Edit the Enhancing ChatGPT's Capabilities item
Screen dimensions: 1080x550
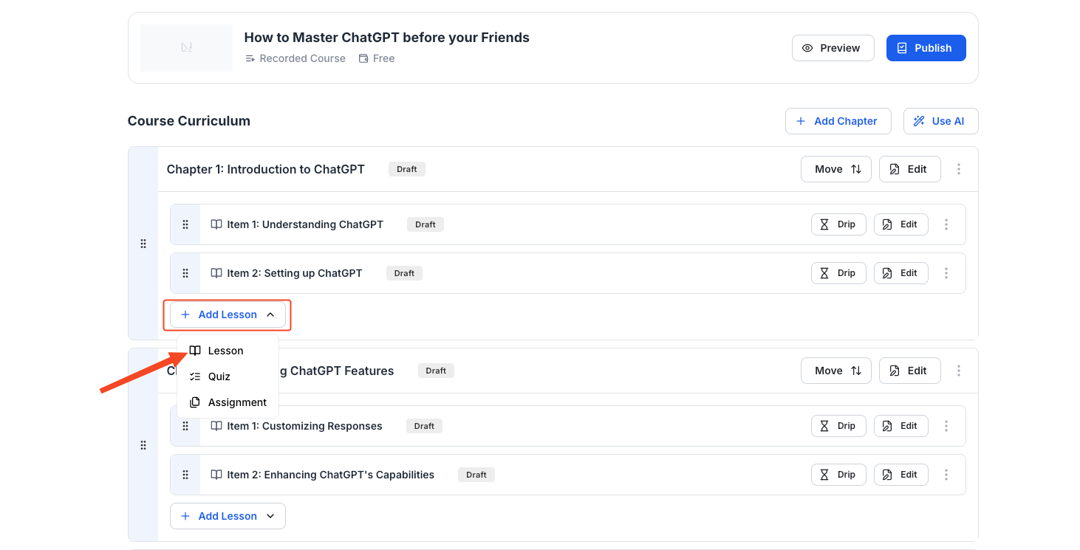click(x=901, y=475)
